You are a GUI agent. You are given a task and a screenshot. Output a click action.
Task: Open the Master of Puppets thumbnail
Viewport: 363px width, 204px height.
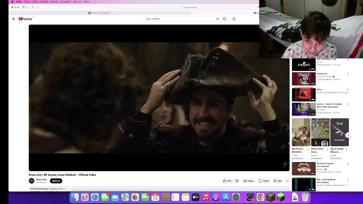304,169
